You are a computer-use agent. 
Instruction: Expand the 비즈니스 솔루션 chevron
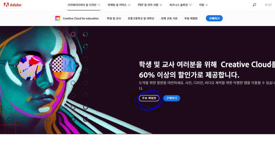(190, 5)
